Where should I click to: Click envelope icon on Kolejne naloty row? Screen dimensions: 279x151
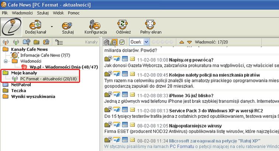(x=132, y=74)
